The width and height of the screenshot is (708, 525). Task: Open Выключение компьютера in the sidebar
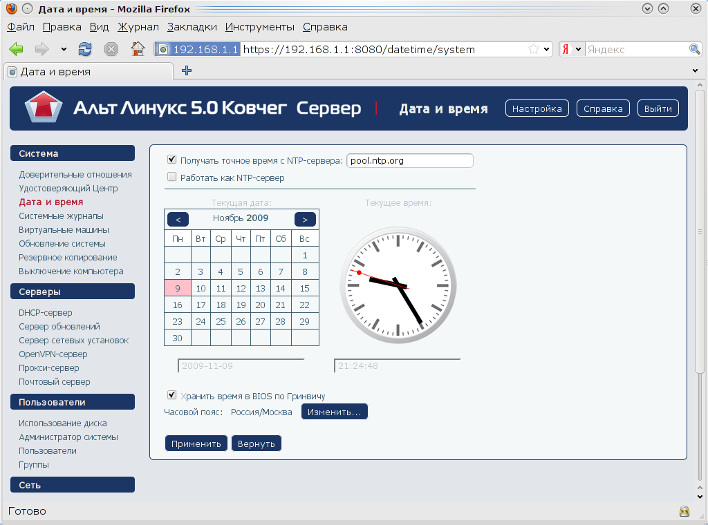coord(71,271)
